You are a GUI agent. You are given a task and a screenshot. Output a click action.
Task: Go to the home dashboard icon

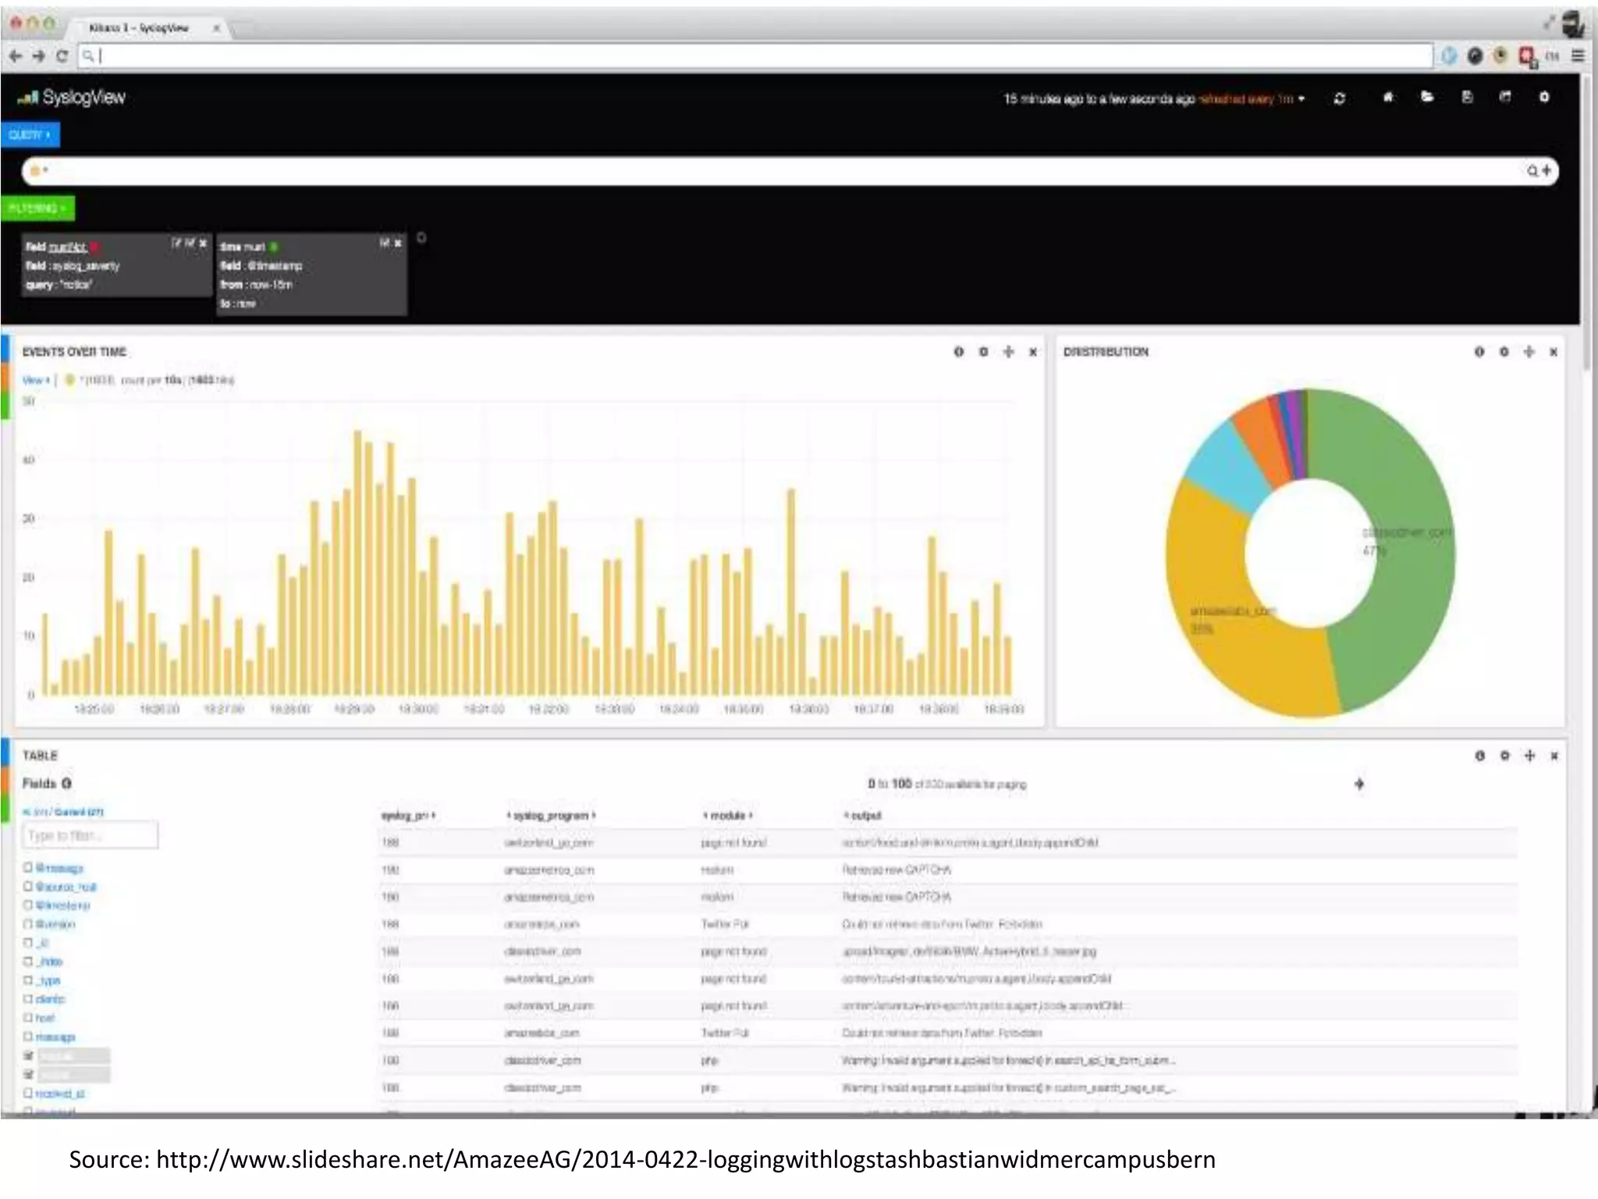click(1388, 98)
